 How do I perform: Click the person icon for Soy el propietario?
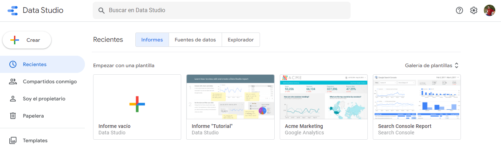pos(13,99)
